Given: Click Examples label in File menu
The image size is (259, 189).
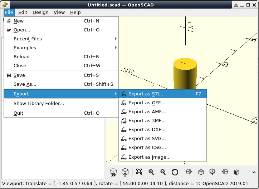Looking at the screenshot, I should (25, 48).
